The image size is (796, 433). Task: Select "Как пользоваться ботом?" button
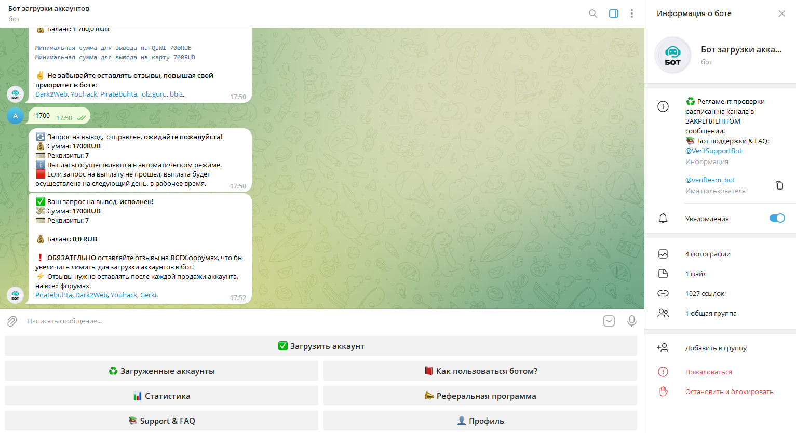coord(480,371)
